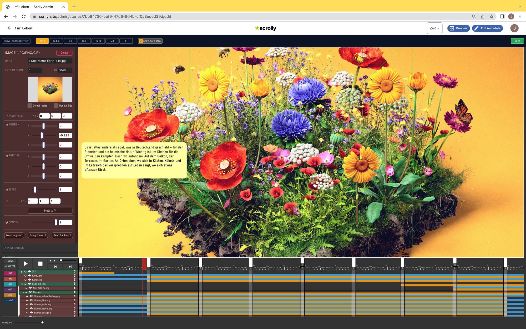Hide tuete2.png using its eye icon
This screenshot has height=329, width=526.
click(29, 276)
